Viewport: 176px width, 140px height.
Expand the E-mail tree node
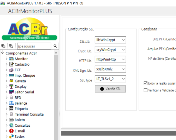pyautogui.click(x=6, y=131)
